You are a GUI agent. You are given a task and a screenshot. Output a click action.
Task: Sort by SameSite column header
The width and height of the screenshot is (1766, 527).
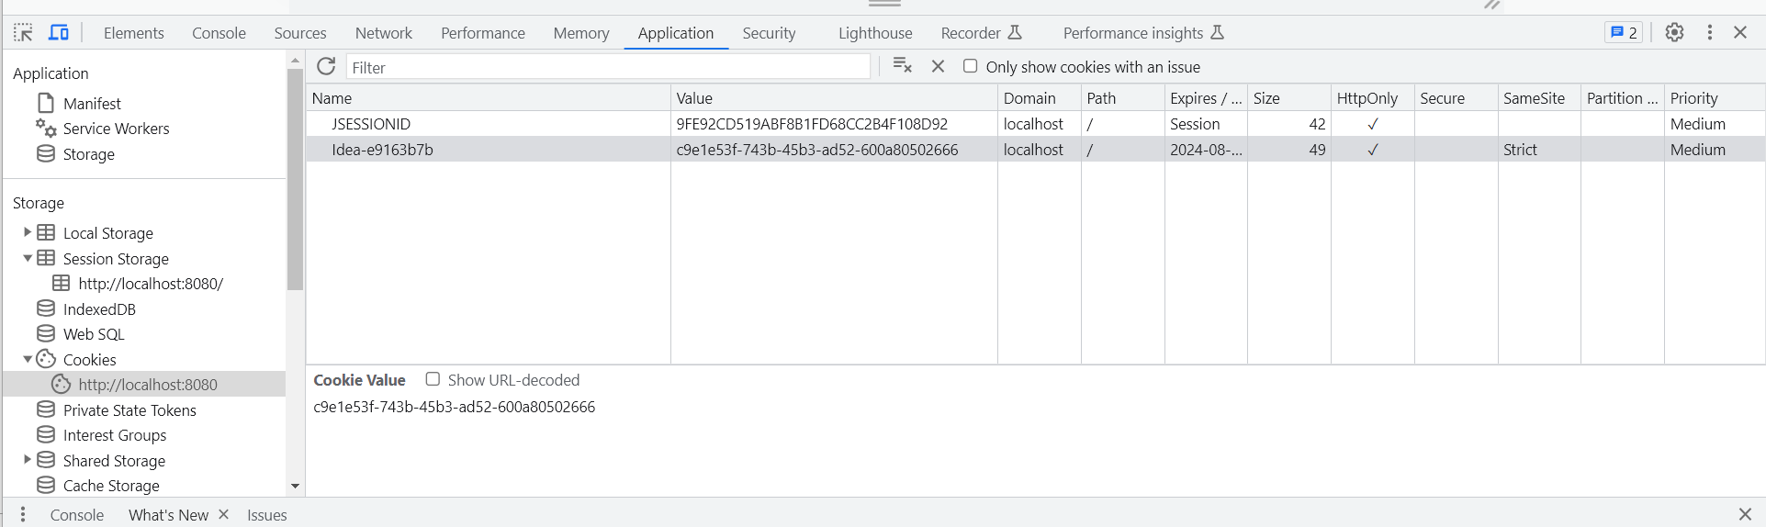pos(1540,98)
